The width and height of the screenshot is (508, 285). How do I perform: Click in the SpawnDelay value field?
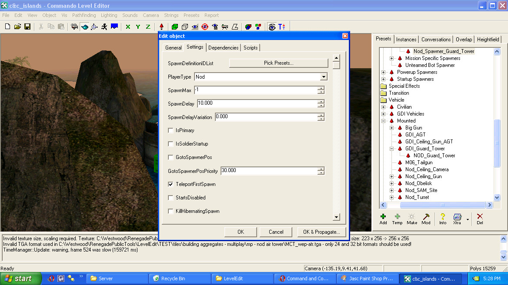[x=257, y=103]
